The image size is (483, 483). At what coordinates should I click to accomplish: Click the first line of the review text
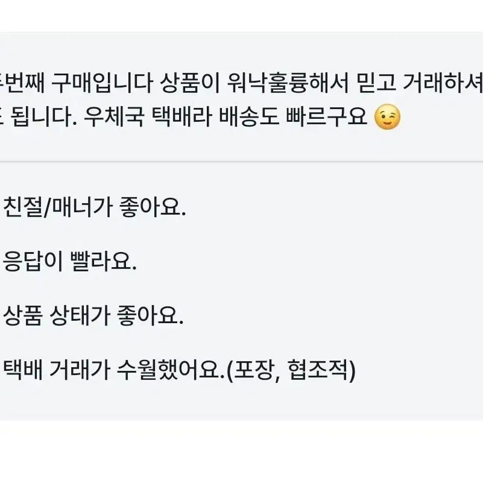[x=241, y=83]
